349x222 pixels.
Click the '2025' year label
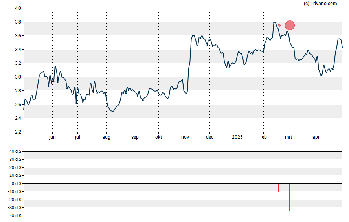237,137
